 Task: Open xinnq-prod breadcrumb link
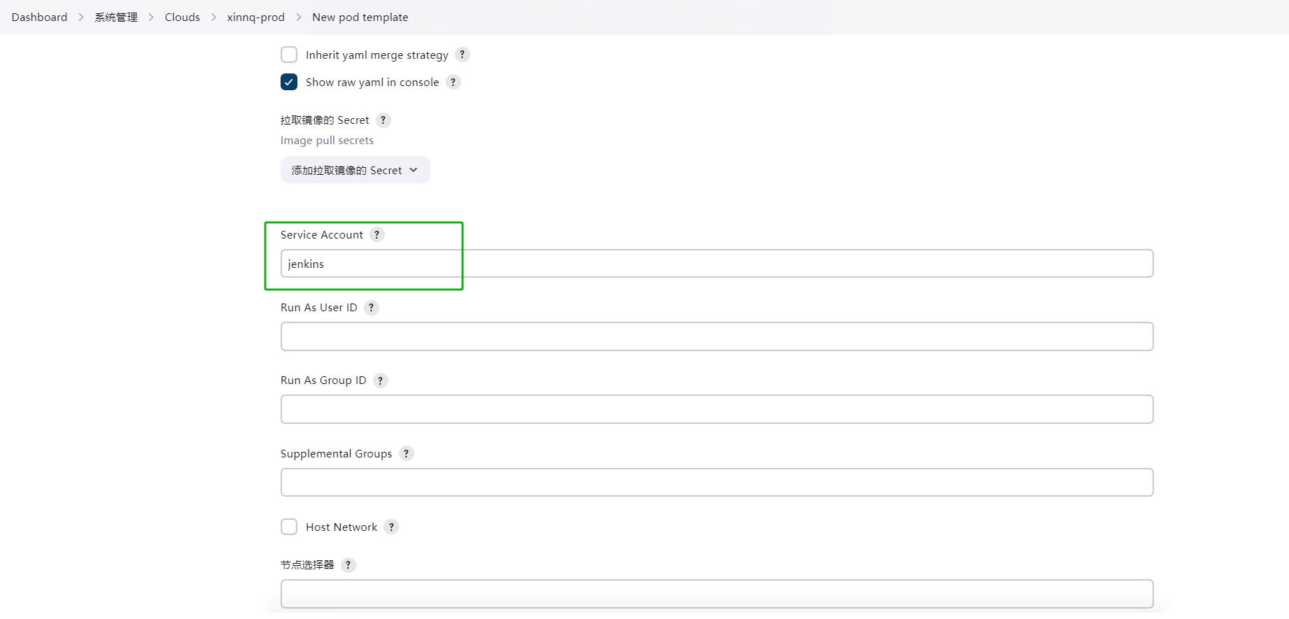click(255, 17)
